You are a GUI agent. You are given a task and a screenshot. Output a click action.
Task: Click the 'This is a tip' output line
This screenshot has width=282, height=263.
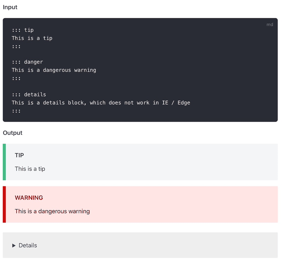click(30, 169)
